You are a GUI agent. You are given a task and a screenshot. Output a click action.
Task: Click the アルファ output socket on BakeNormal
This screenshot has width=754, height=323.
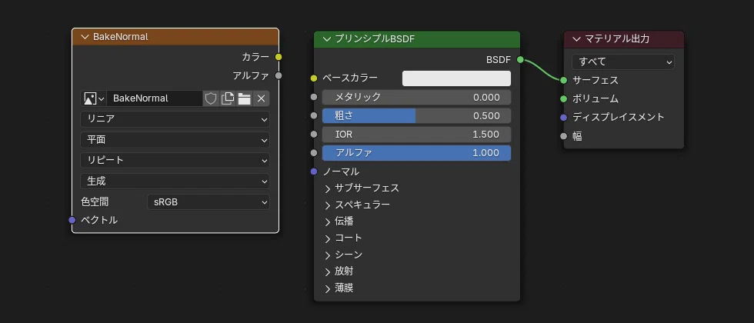coord(279,75)
